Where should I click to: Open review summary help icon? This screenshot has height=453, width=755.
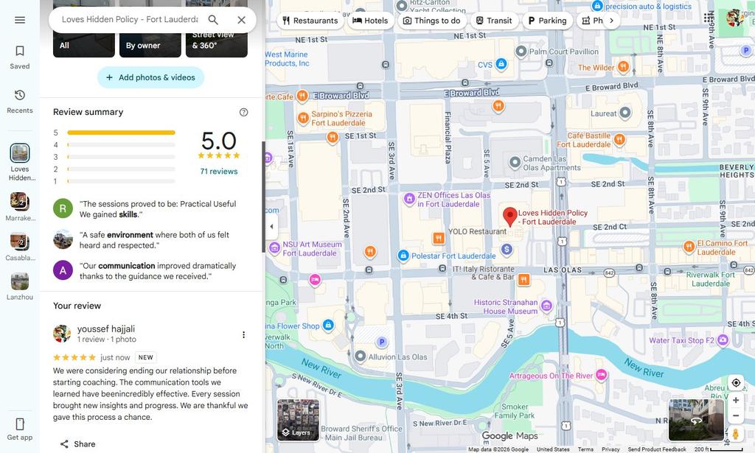(243, 112)
